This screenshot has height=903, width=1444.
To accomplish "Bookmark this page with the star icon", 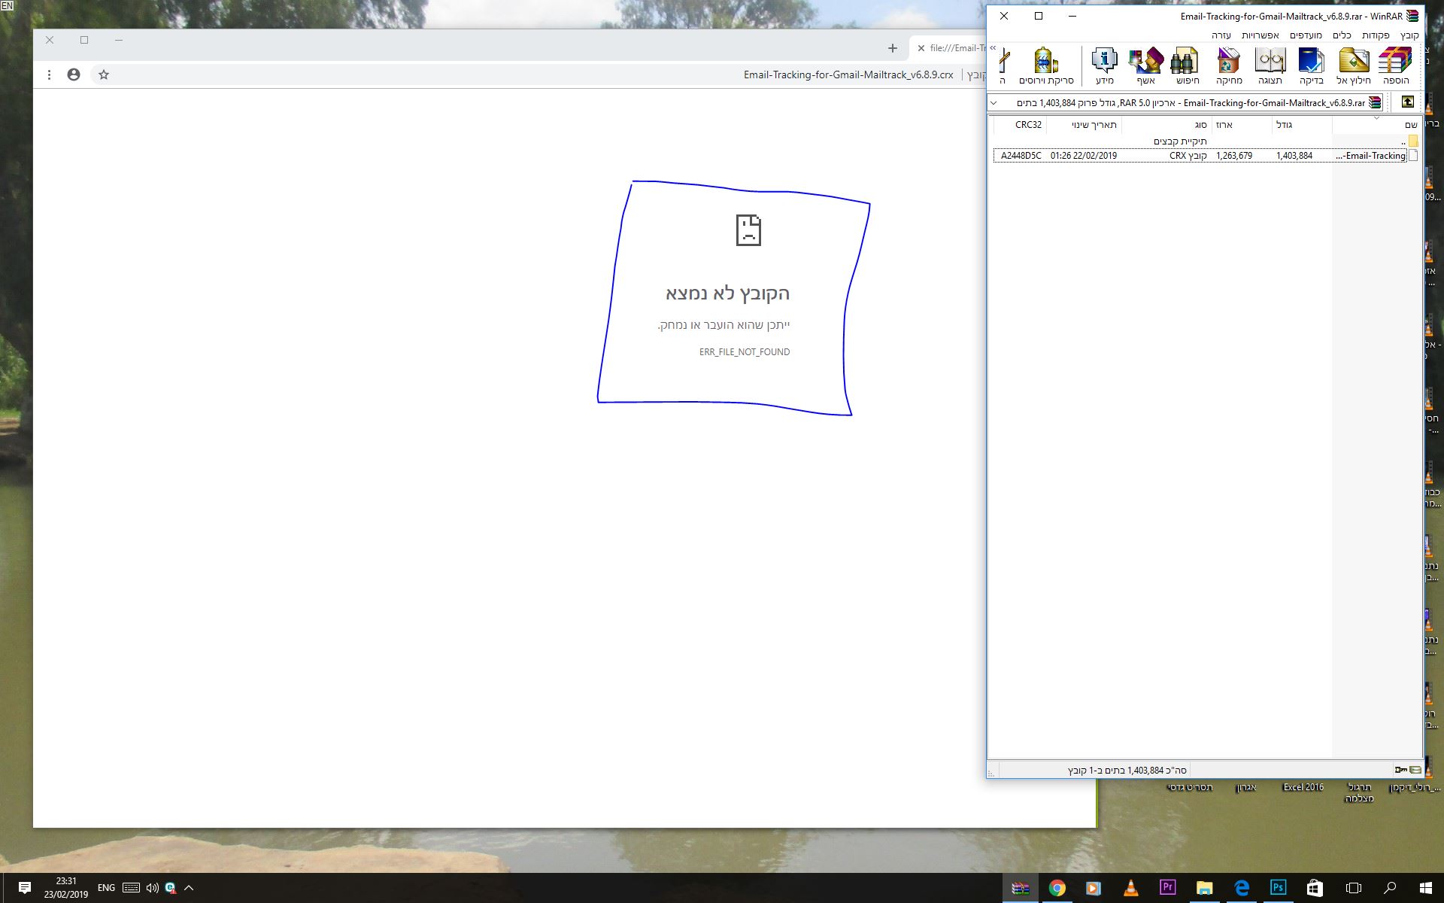I will 104,74.
